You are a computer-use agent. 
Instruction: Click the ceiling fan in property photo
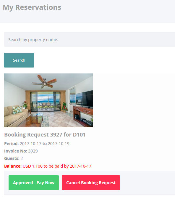pyautogui.click(x=44, y=81)
